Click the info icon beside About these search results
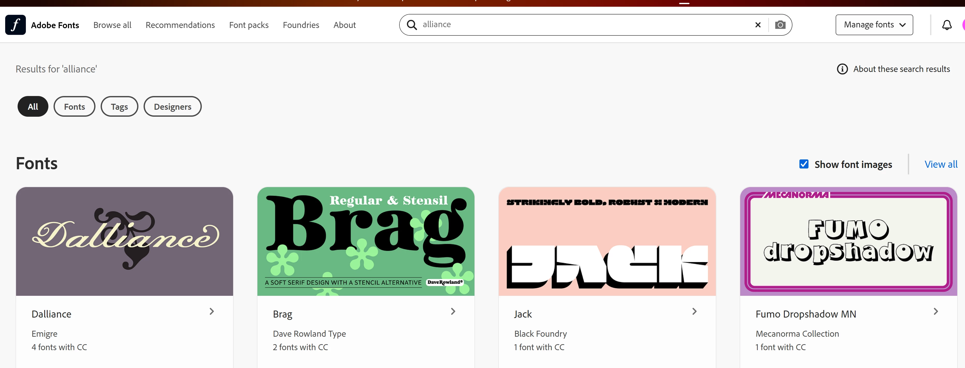The height and width of the screenshot is (368, 965). pos(842,69)
